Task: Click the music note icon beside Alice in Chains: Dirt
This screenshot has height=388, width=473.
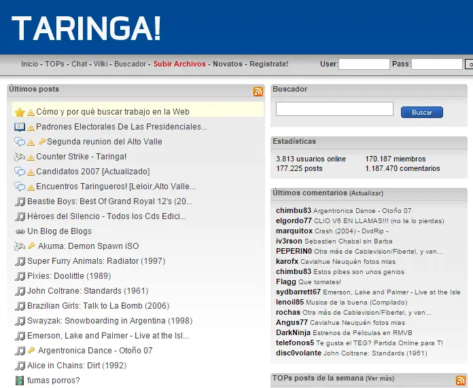Action: tap(20, 366)
